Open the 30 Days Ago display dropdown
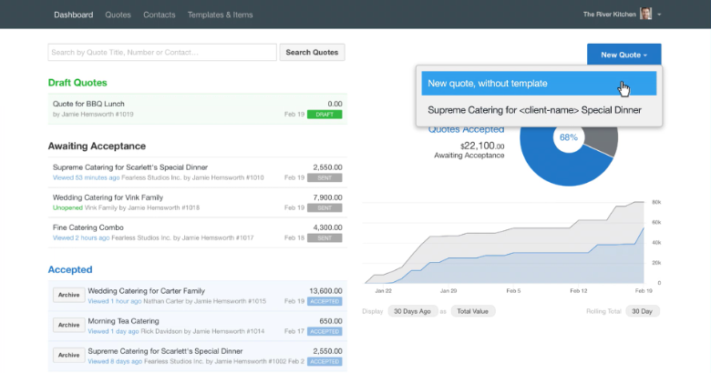This screenshot has height=373, width=711. coord(412,311)
